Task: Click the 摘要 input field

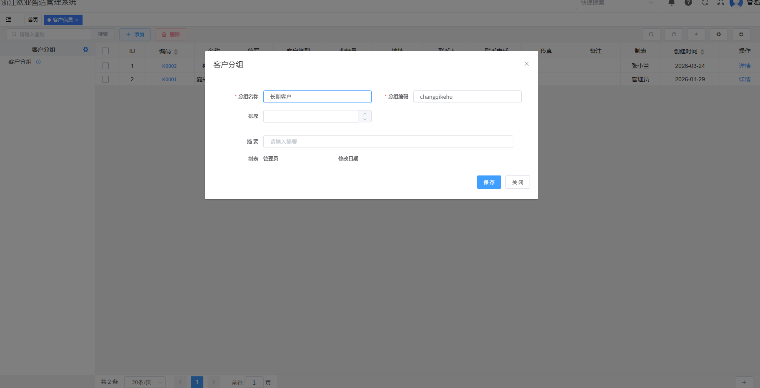Action: tap(388, 142)
